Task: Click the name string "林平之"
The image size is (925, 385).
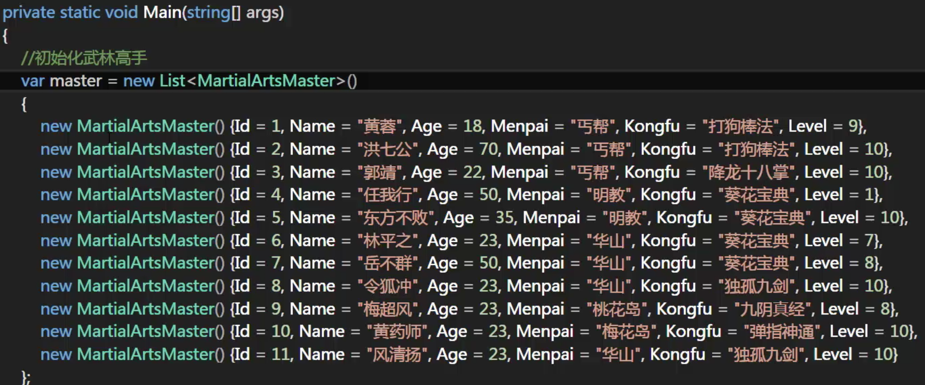Action: pos(388,241)
